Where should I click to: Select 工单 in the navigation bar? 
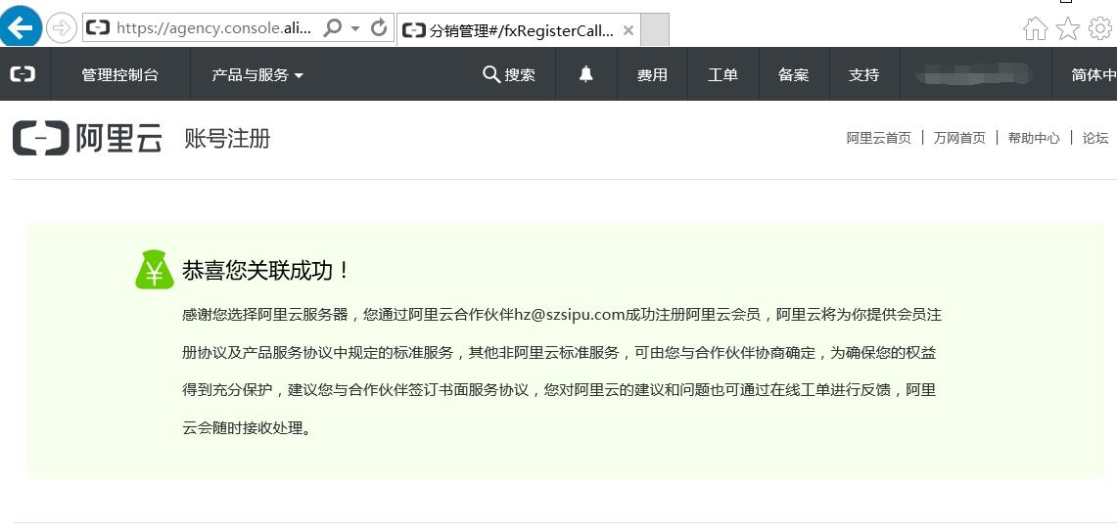click(722, 74)
